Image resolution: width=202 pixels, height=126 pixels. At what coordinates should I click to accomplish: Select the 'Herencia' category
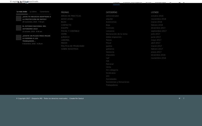coord(110,52)
